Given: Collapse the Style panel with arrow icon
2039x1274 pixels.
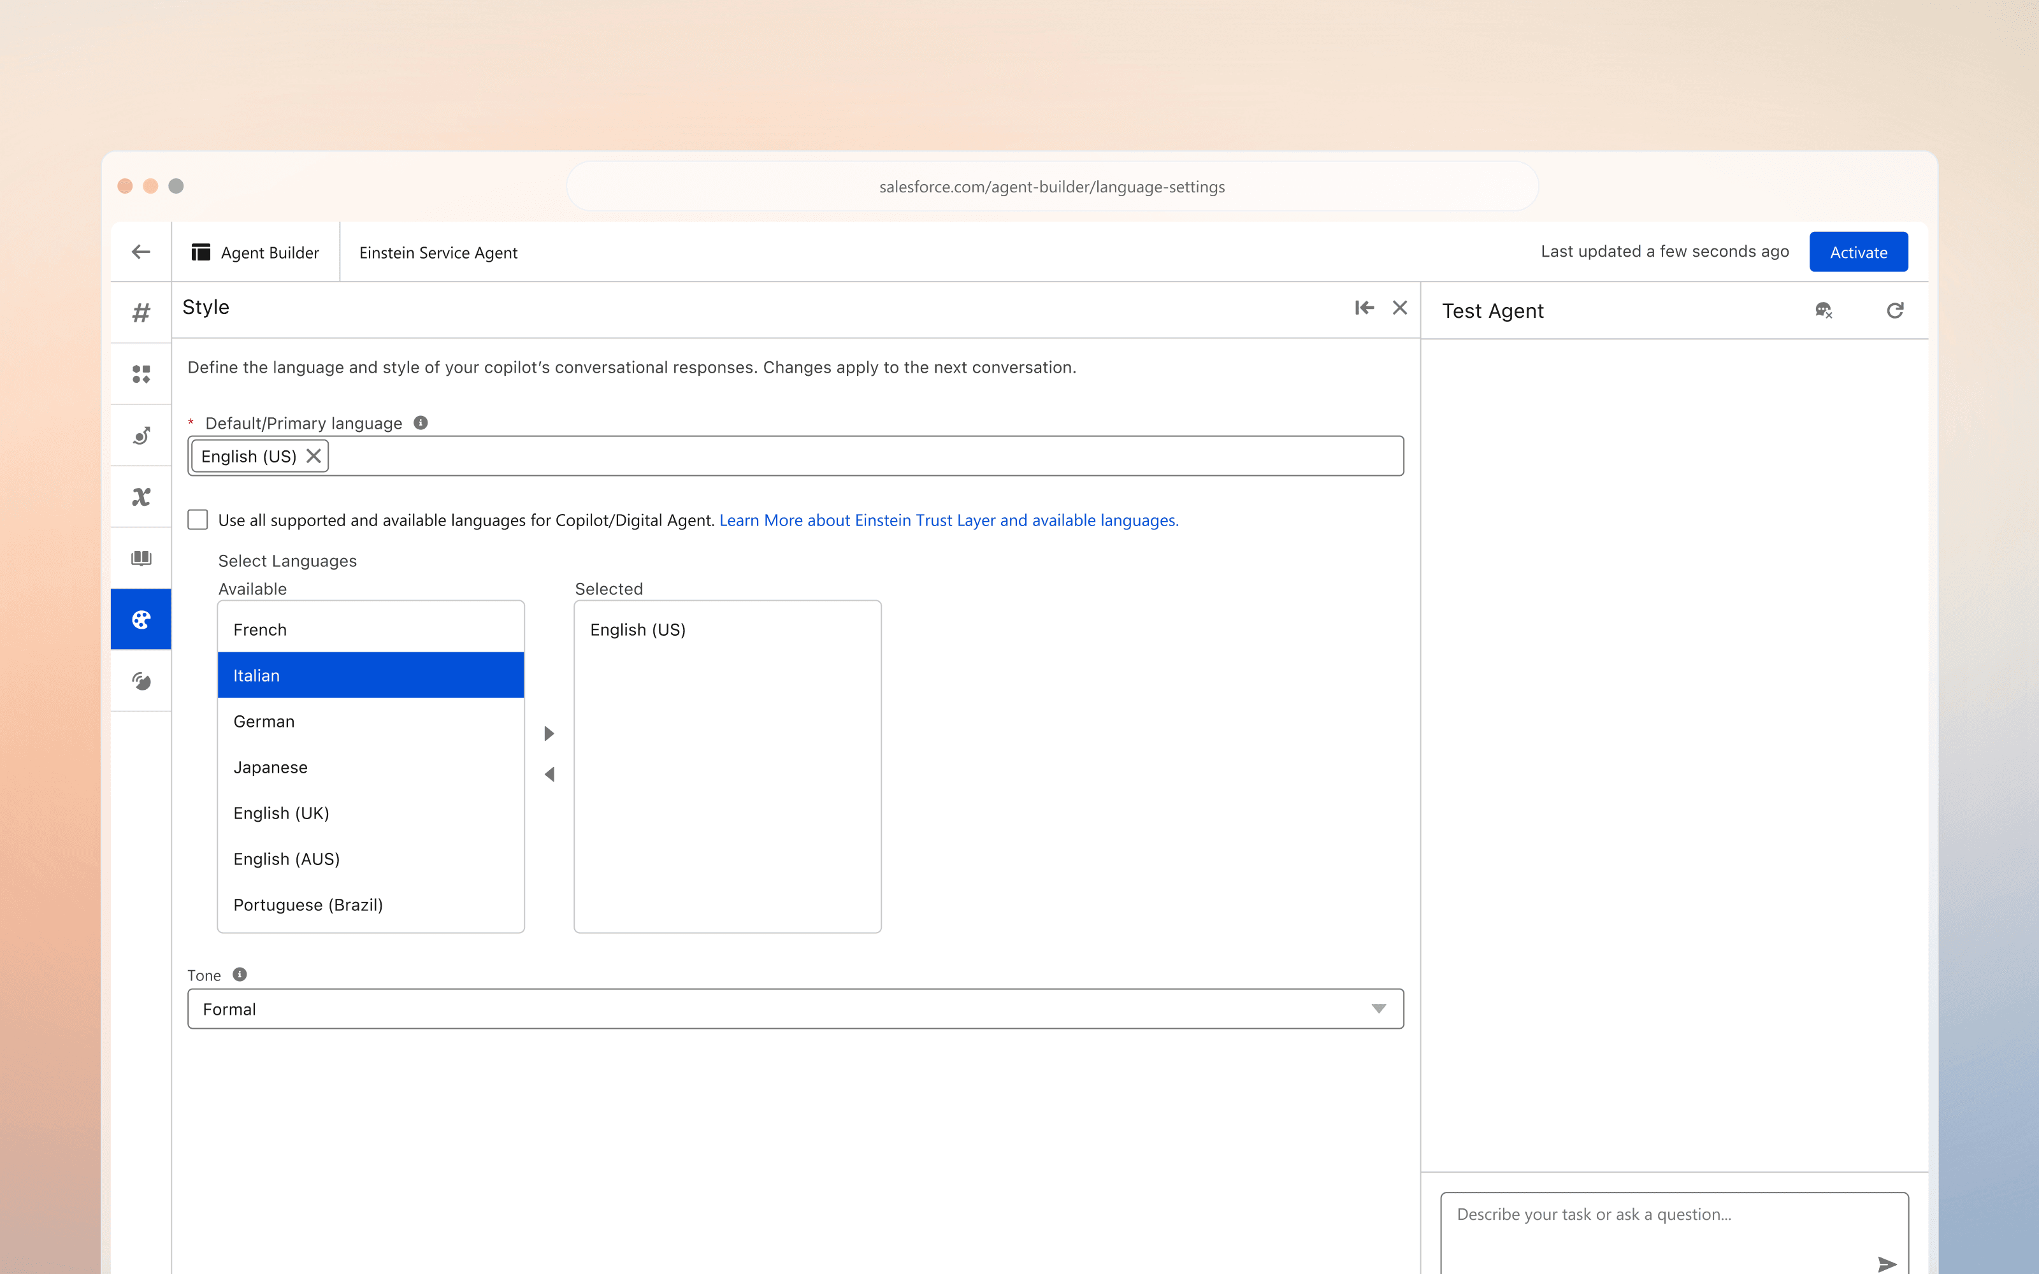Looking at the screenshot, I should point(1364,308).
